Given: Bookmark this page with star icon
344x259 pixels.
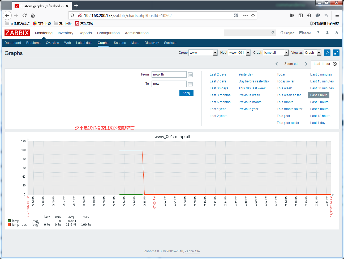Looking at the screenshot, I should 253,15.
